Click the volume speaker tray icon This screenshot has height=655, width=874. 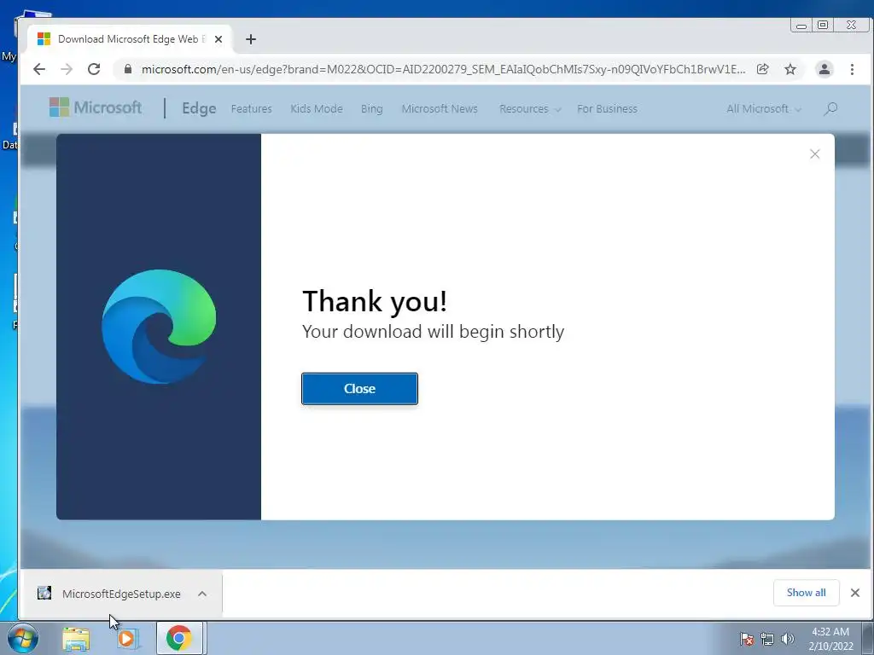pyautogui.click(x=788, y=639)
